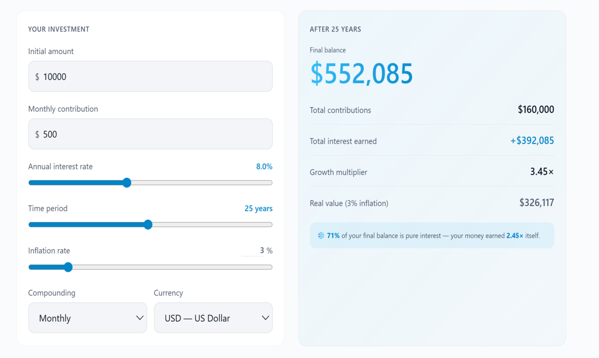Click the snowflake icon in the insight banner

click(321, 236)
